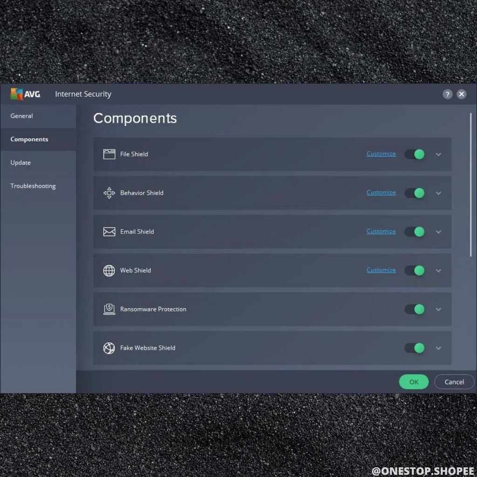Turn off the Behavior Shield switch
477x477 pixels.
tap(415, 193)
